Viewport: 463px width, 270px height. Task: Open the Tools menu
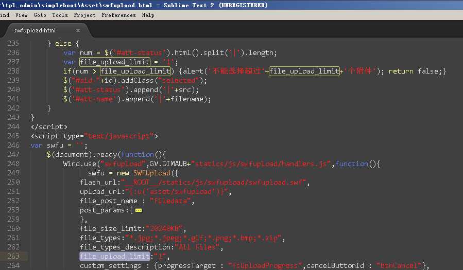pos(60,15)
